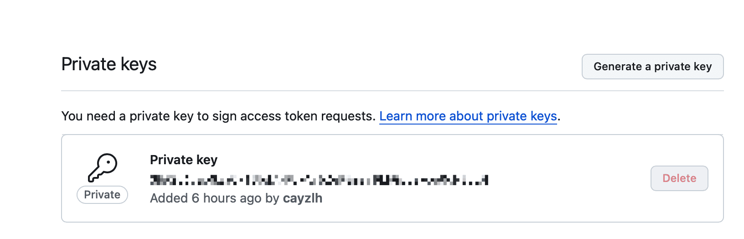Click the Private keys section heading

click(109, 64)
